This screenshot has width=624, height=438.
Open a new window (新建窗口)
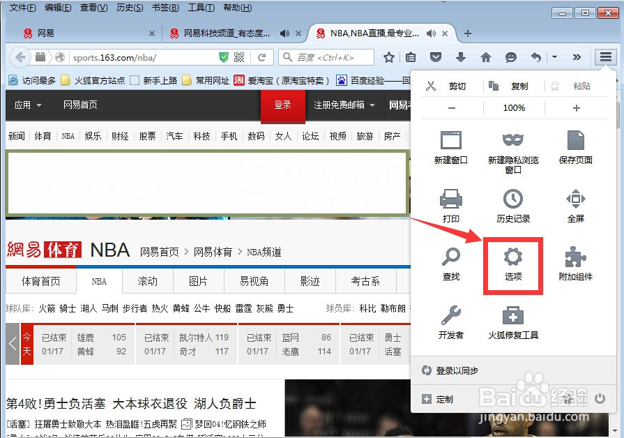click(451, 147)
